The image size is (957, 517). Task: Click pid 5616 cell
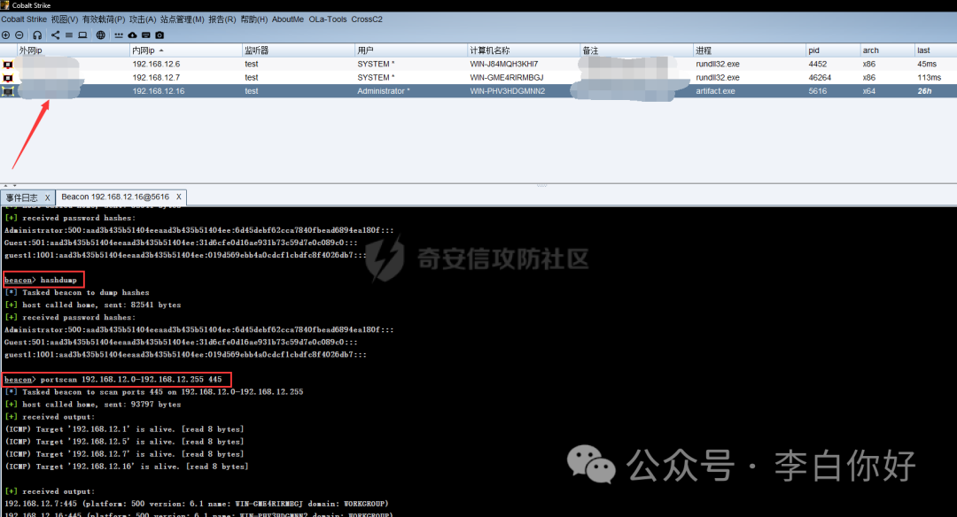click(x=818, y=91)
